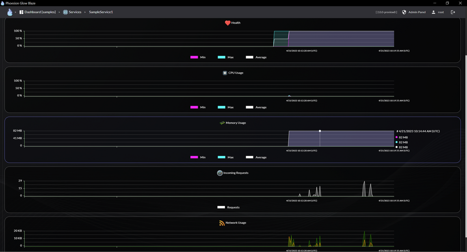The height and width of the screenshot is (252, 467).
Task: Toggle Average series in Memory Usage legend
Action: pos(250,157)
